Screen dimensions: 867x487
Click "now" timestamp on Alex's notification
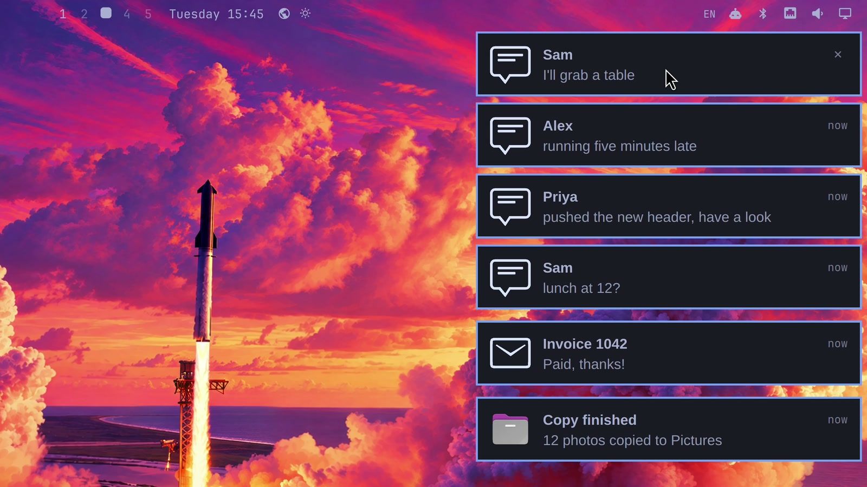pos(838,126)
